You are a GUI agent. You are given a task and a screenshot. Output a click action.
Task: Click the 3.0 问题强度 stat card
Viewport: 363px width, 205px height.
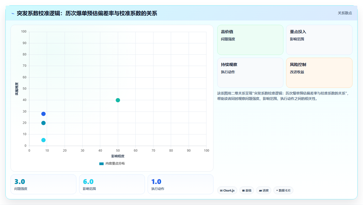pos(43,184)
